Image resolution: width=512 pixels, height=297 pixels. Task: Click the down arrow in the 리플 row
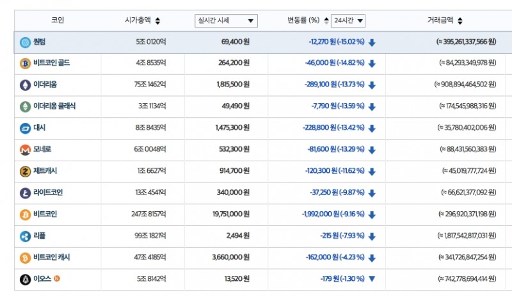pos(372,236)
